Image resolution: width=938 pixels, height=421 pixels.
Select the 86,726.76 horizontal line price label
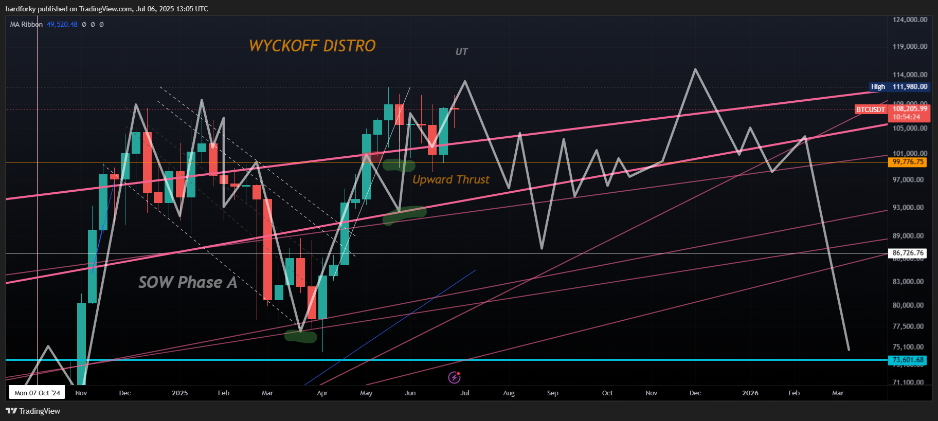[908, 253]
